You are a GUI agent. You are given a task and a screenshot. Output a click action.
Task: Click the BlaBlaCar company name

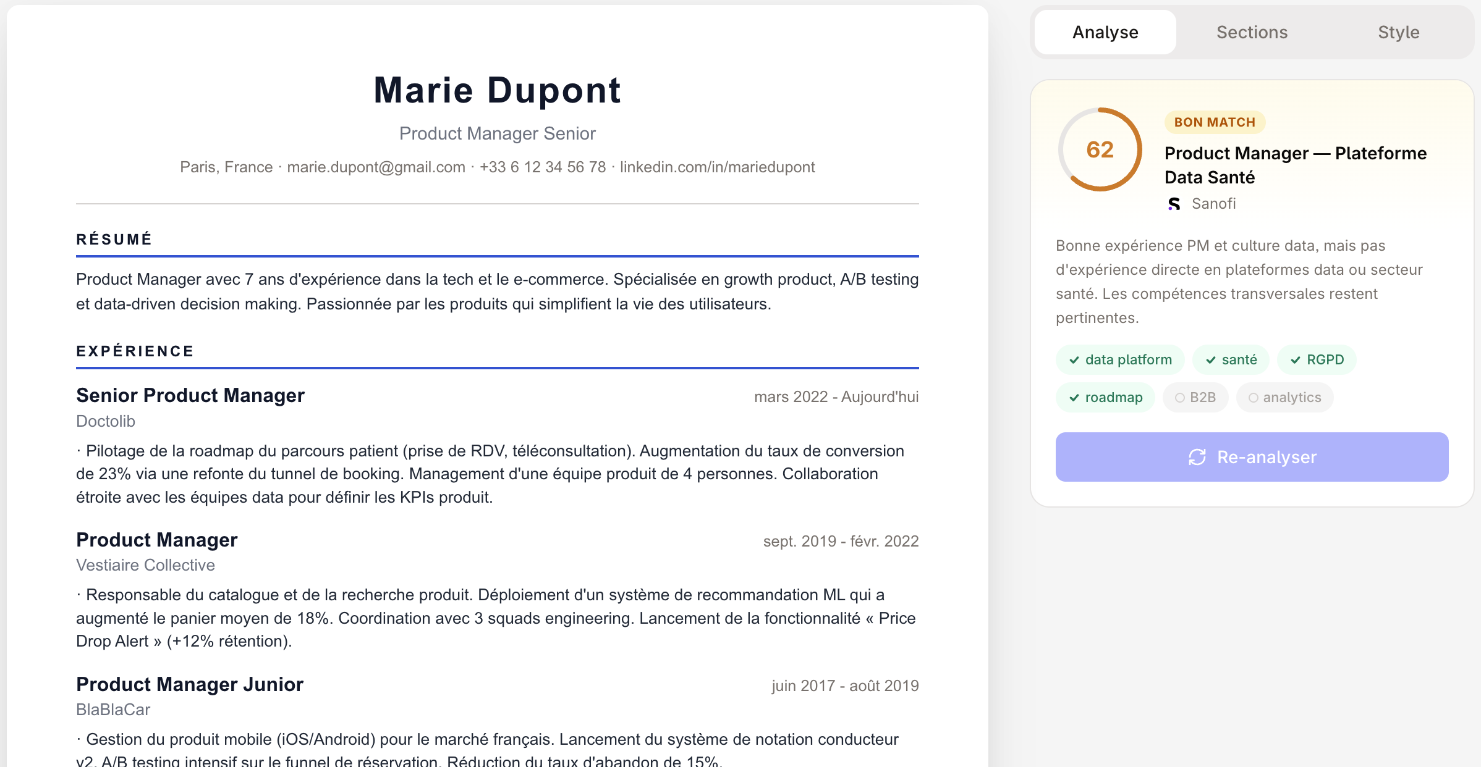coord(113,710)
